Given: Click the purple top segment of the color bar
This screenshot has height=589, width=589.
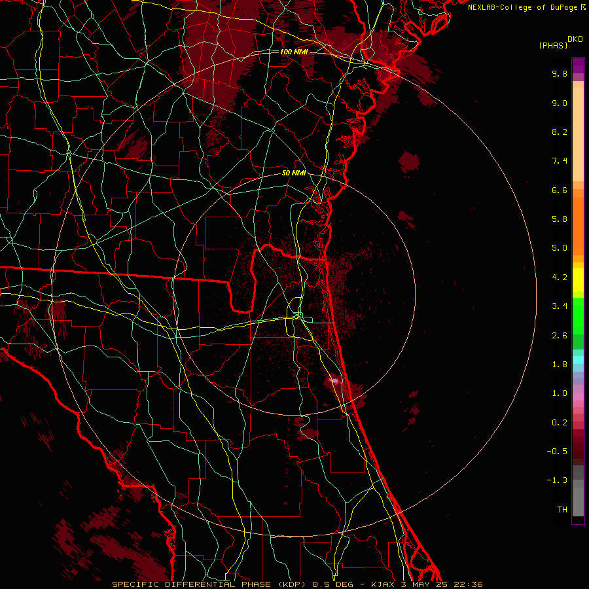Looking at the screenshot, I should click(578, 65).
